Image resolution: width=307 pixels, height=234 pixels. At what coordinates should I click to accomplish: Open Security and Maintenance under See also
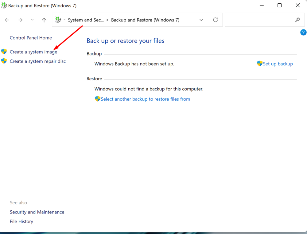click(37, 212)
